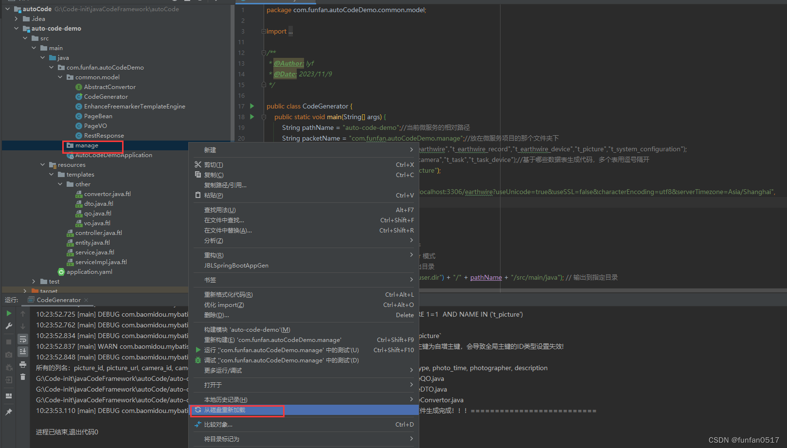Choose 优化 import entry
Image resolution: width=787 pixels, height=448 pixels.
point(304,305)
